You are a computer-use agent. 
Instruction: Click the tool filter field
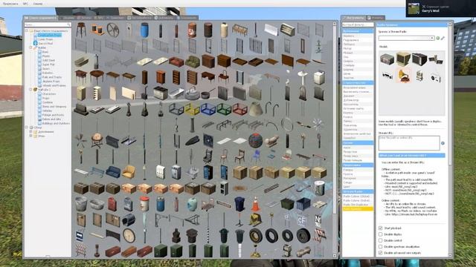[x=358, y=24]
